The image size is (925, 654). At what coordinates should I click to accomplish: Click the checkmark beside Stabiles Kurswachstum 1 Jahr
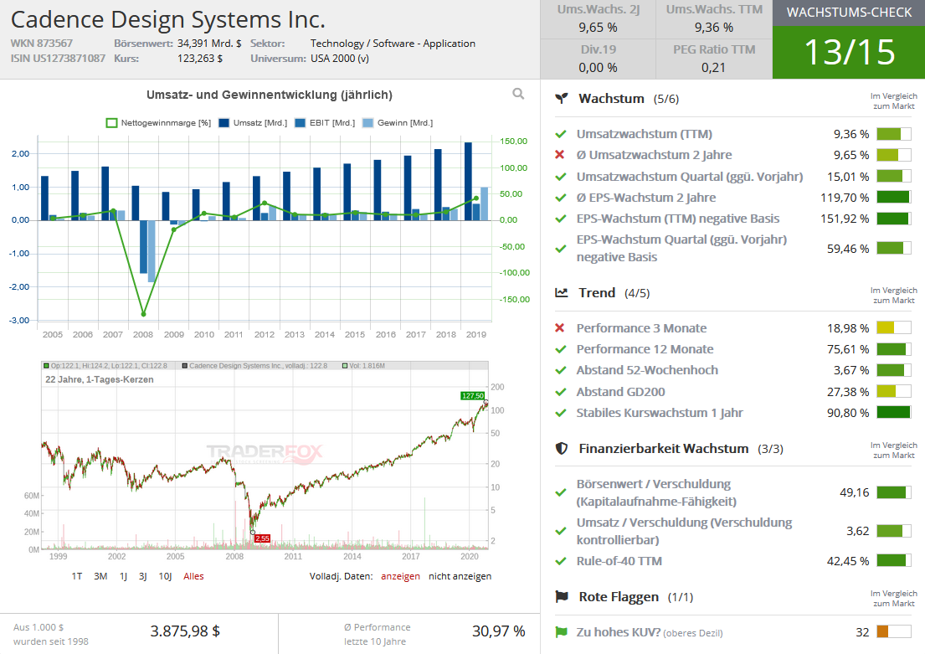pos(560,413)
